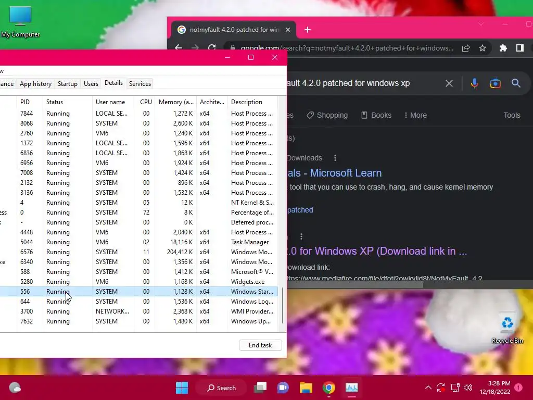This screenshot has height=400, width=533.
Task: Open taskbar Search box
Action: point(222,387)
